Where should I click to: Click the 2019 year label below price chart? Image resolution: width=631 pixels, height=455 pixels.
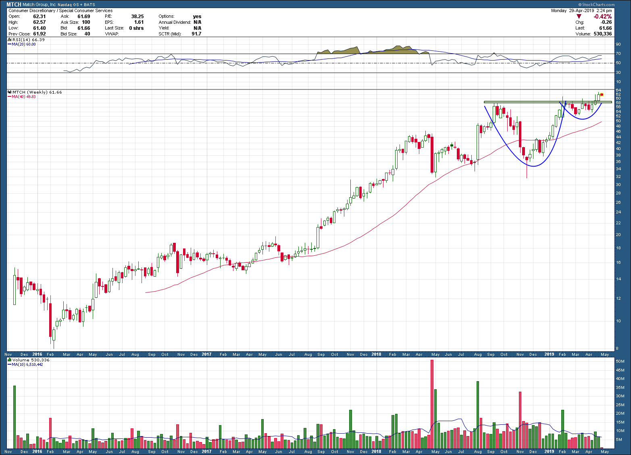tap(549, 355)
